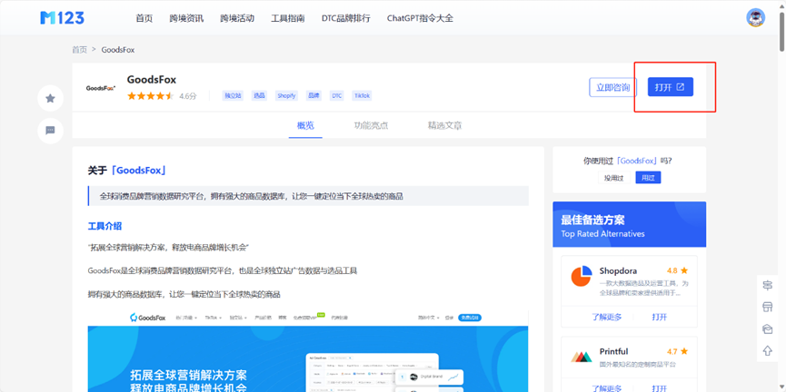Click 打开 link under Shopdora
The height and width of the screenshot is (392, 786).
660,317
